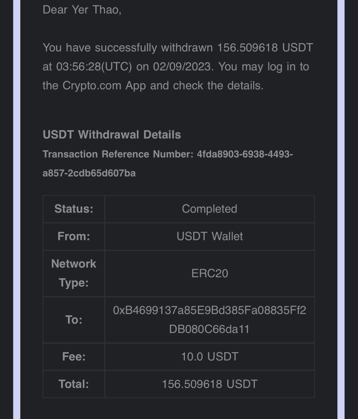Click the Transaction Reference Number label
This screenshot has width=358, height=419.
pos(118,154)
